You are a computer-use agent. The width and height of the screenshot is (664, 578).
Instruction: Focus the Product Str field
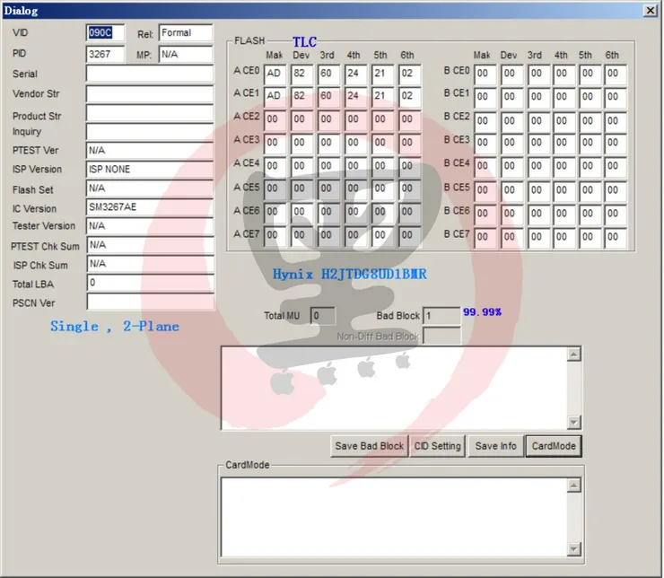(150, 113)
